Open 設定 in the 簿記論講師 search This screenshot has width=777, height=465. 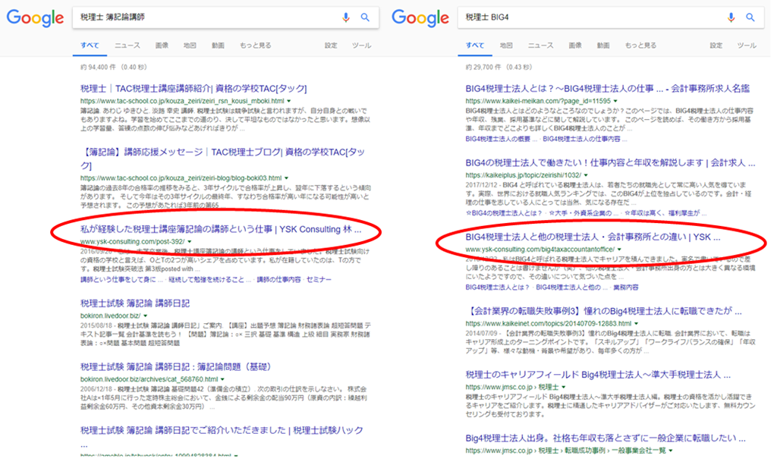pos(331,46)
